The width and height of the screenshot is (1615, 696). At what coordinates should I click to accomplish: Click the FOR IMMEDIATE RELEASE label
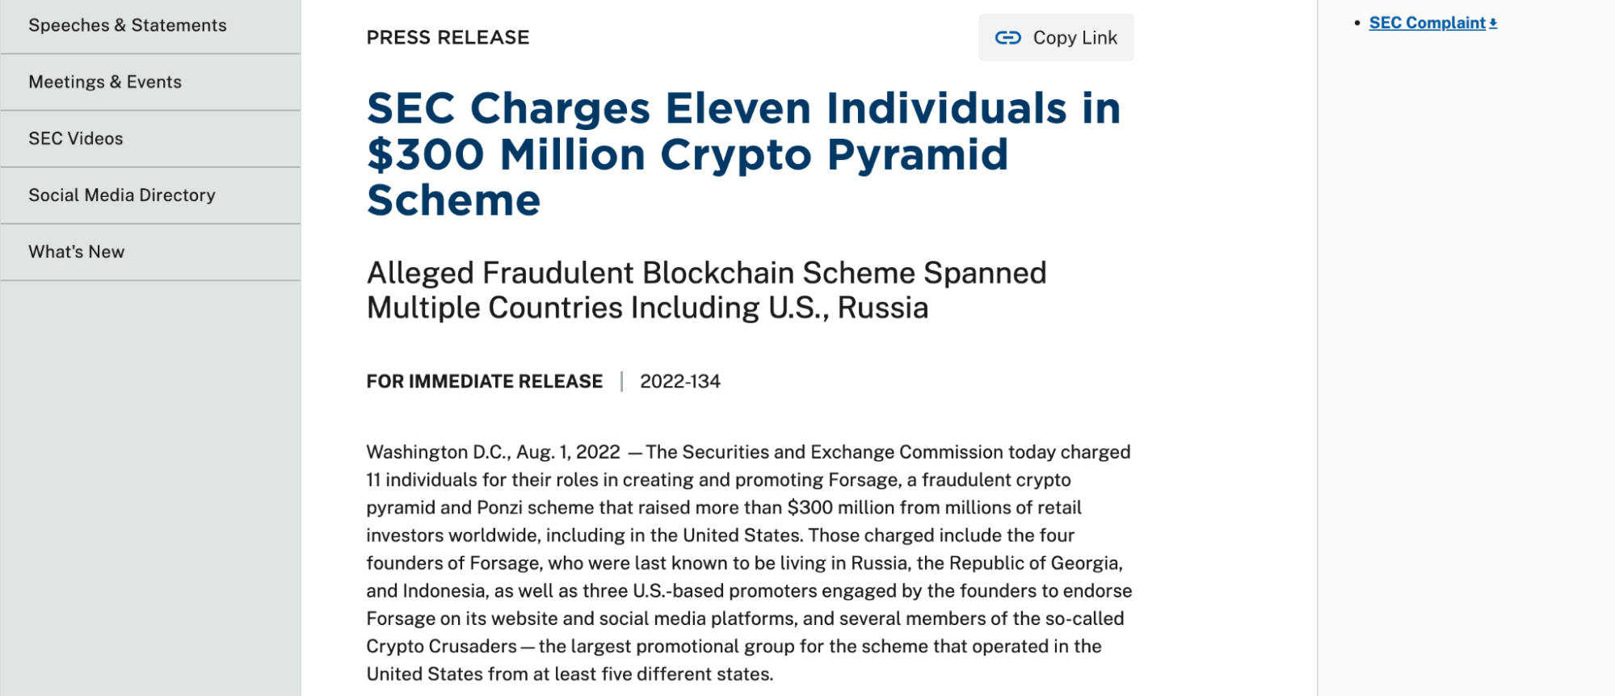pyautogui.click(x=484, y=381)
